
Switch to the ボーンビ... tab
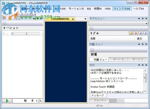point(118,59)
